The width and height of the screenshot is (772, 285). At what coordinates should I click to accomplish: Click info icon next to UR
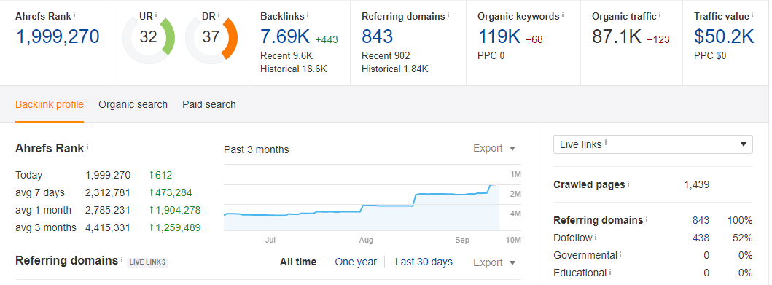[x=156, y=15]
